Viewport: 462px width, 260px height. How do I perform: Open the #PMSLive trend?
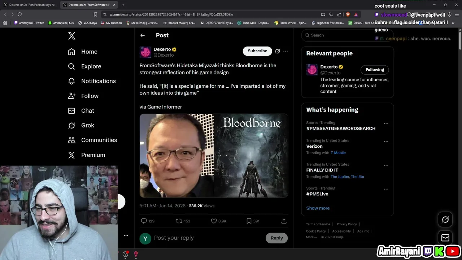coord(317,194)
